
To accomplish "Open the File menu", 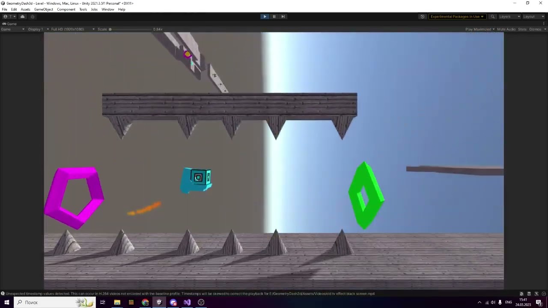I will pos(5,9).
